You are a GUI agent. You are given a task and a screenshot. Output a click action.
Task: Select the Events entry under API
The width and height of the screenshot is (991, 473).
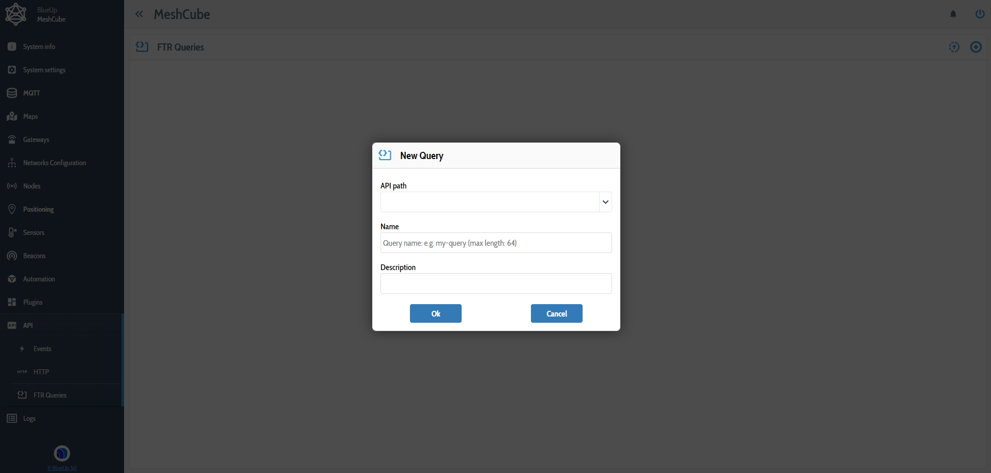pos(41,349)
